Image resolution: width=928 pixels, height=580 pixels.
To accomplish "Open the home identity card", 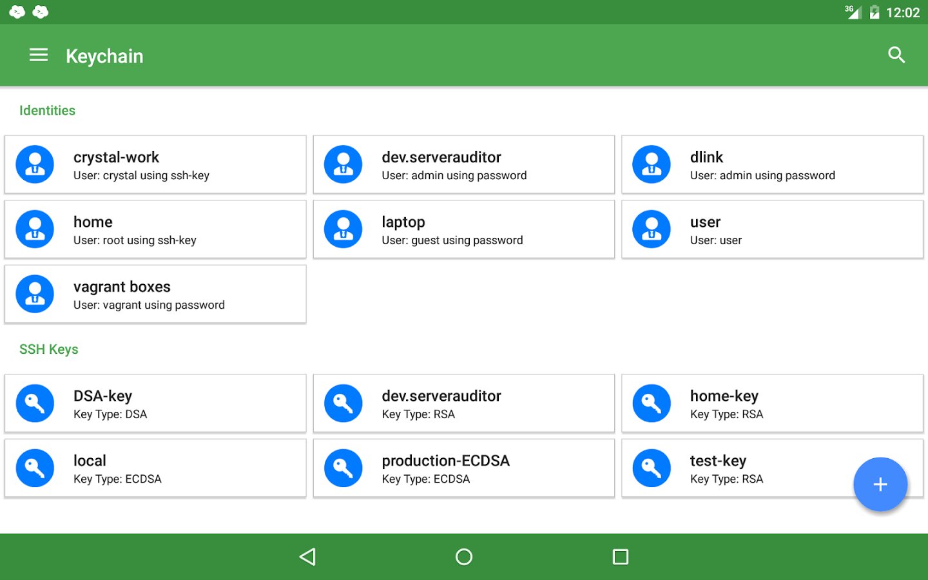I will [x=155, y=229].
